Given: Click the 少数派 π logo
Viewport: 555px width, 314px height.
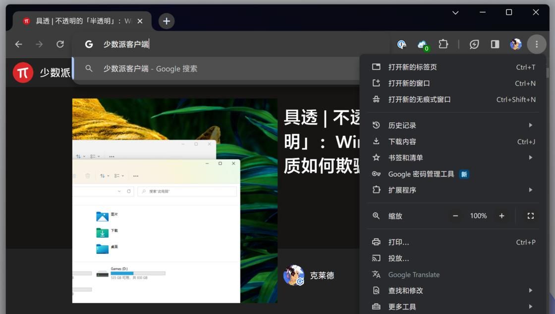Looking at the screenshot, I should coord(23,72).
